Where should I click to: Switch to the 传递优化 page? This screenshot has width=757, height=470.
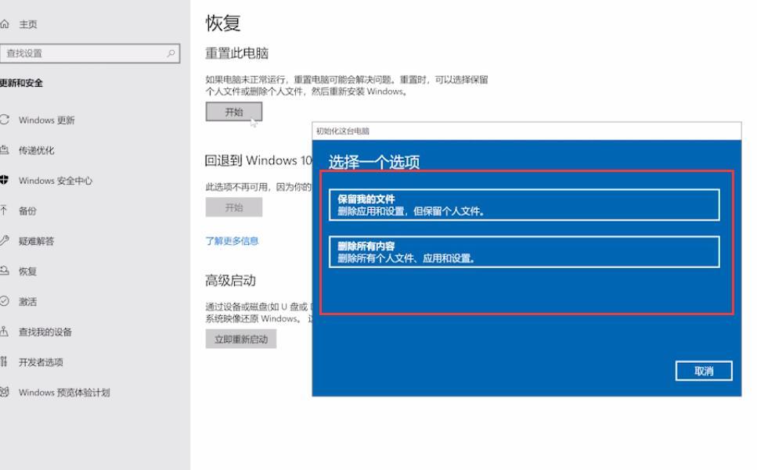pyautogui.click(x=37, y=150)
